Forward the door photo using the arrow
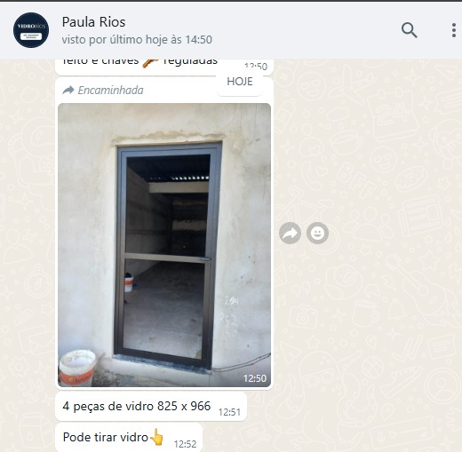 pyautogui.click(x=290, y=234)
